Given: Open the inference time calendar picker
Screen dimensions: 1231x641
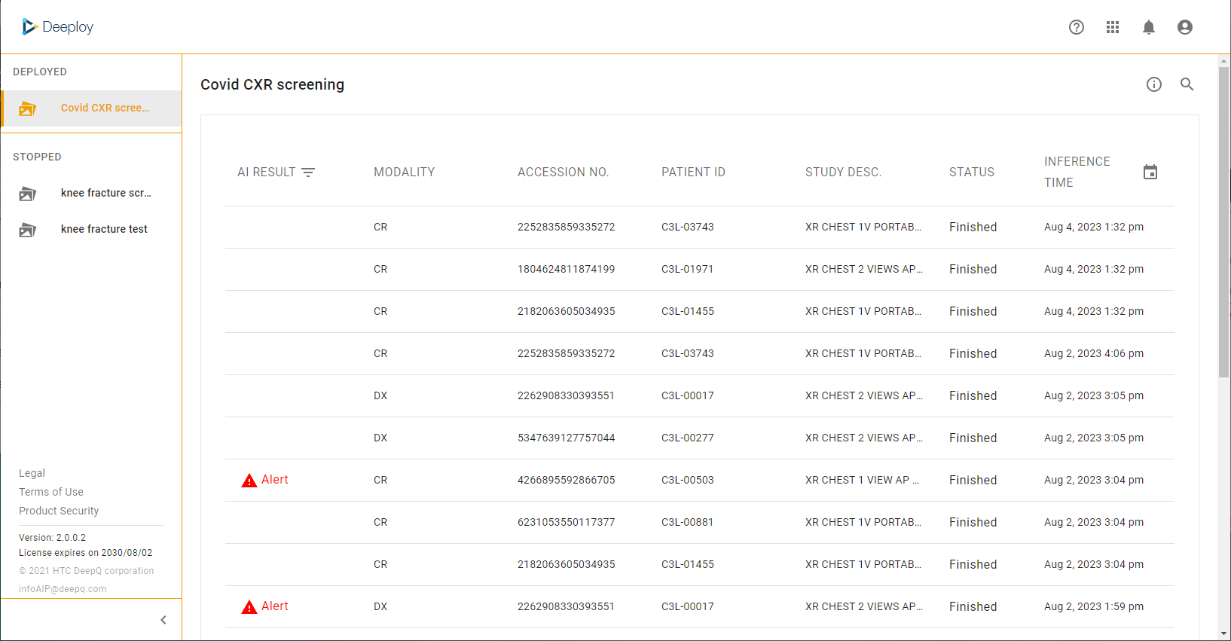Looking at the screenshot, I should tap(1150, 172).
